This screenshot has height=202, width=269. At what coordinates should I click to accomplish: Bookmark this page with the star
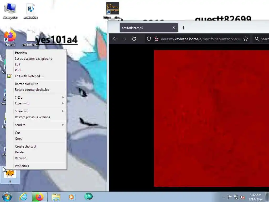coord(246,39)
